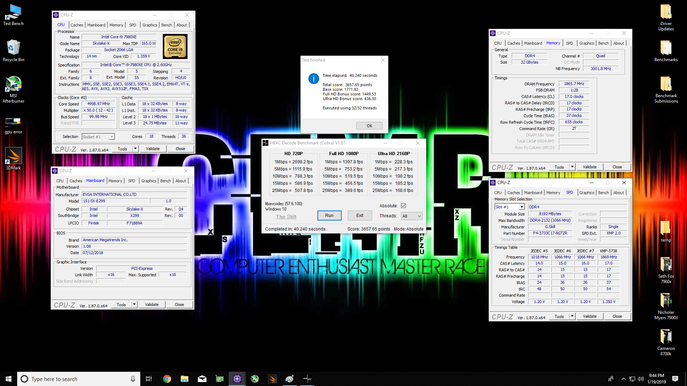The image size is (687, 386).
Task: Switch to Bench tab in top-left CPU-Z
Action: coord(166,25)
